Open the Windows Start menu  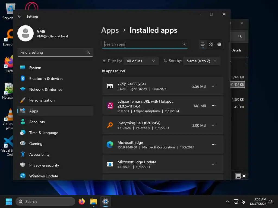pyautogui.click(x=9, y=201)
